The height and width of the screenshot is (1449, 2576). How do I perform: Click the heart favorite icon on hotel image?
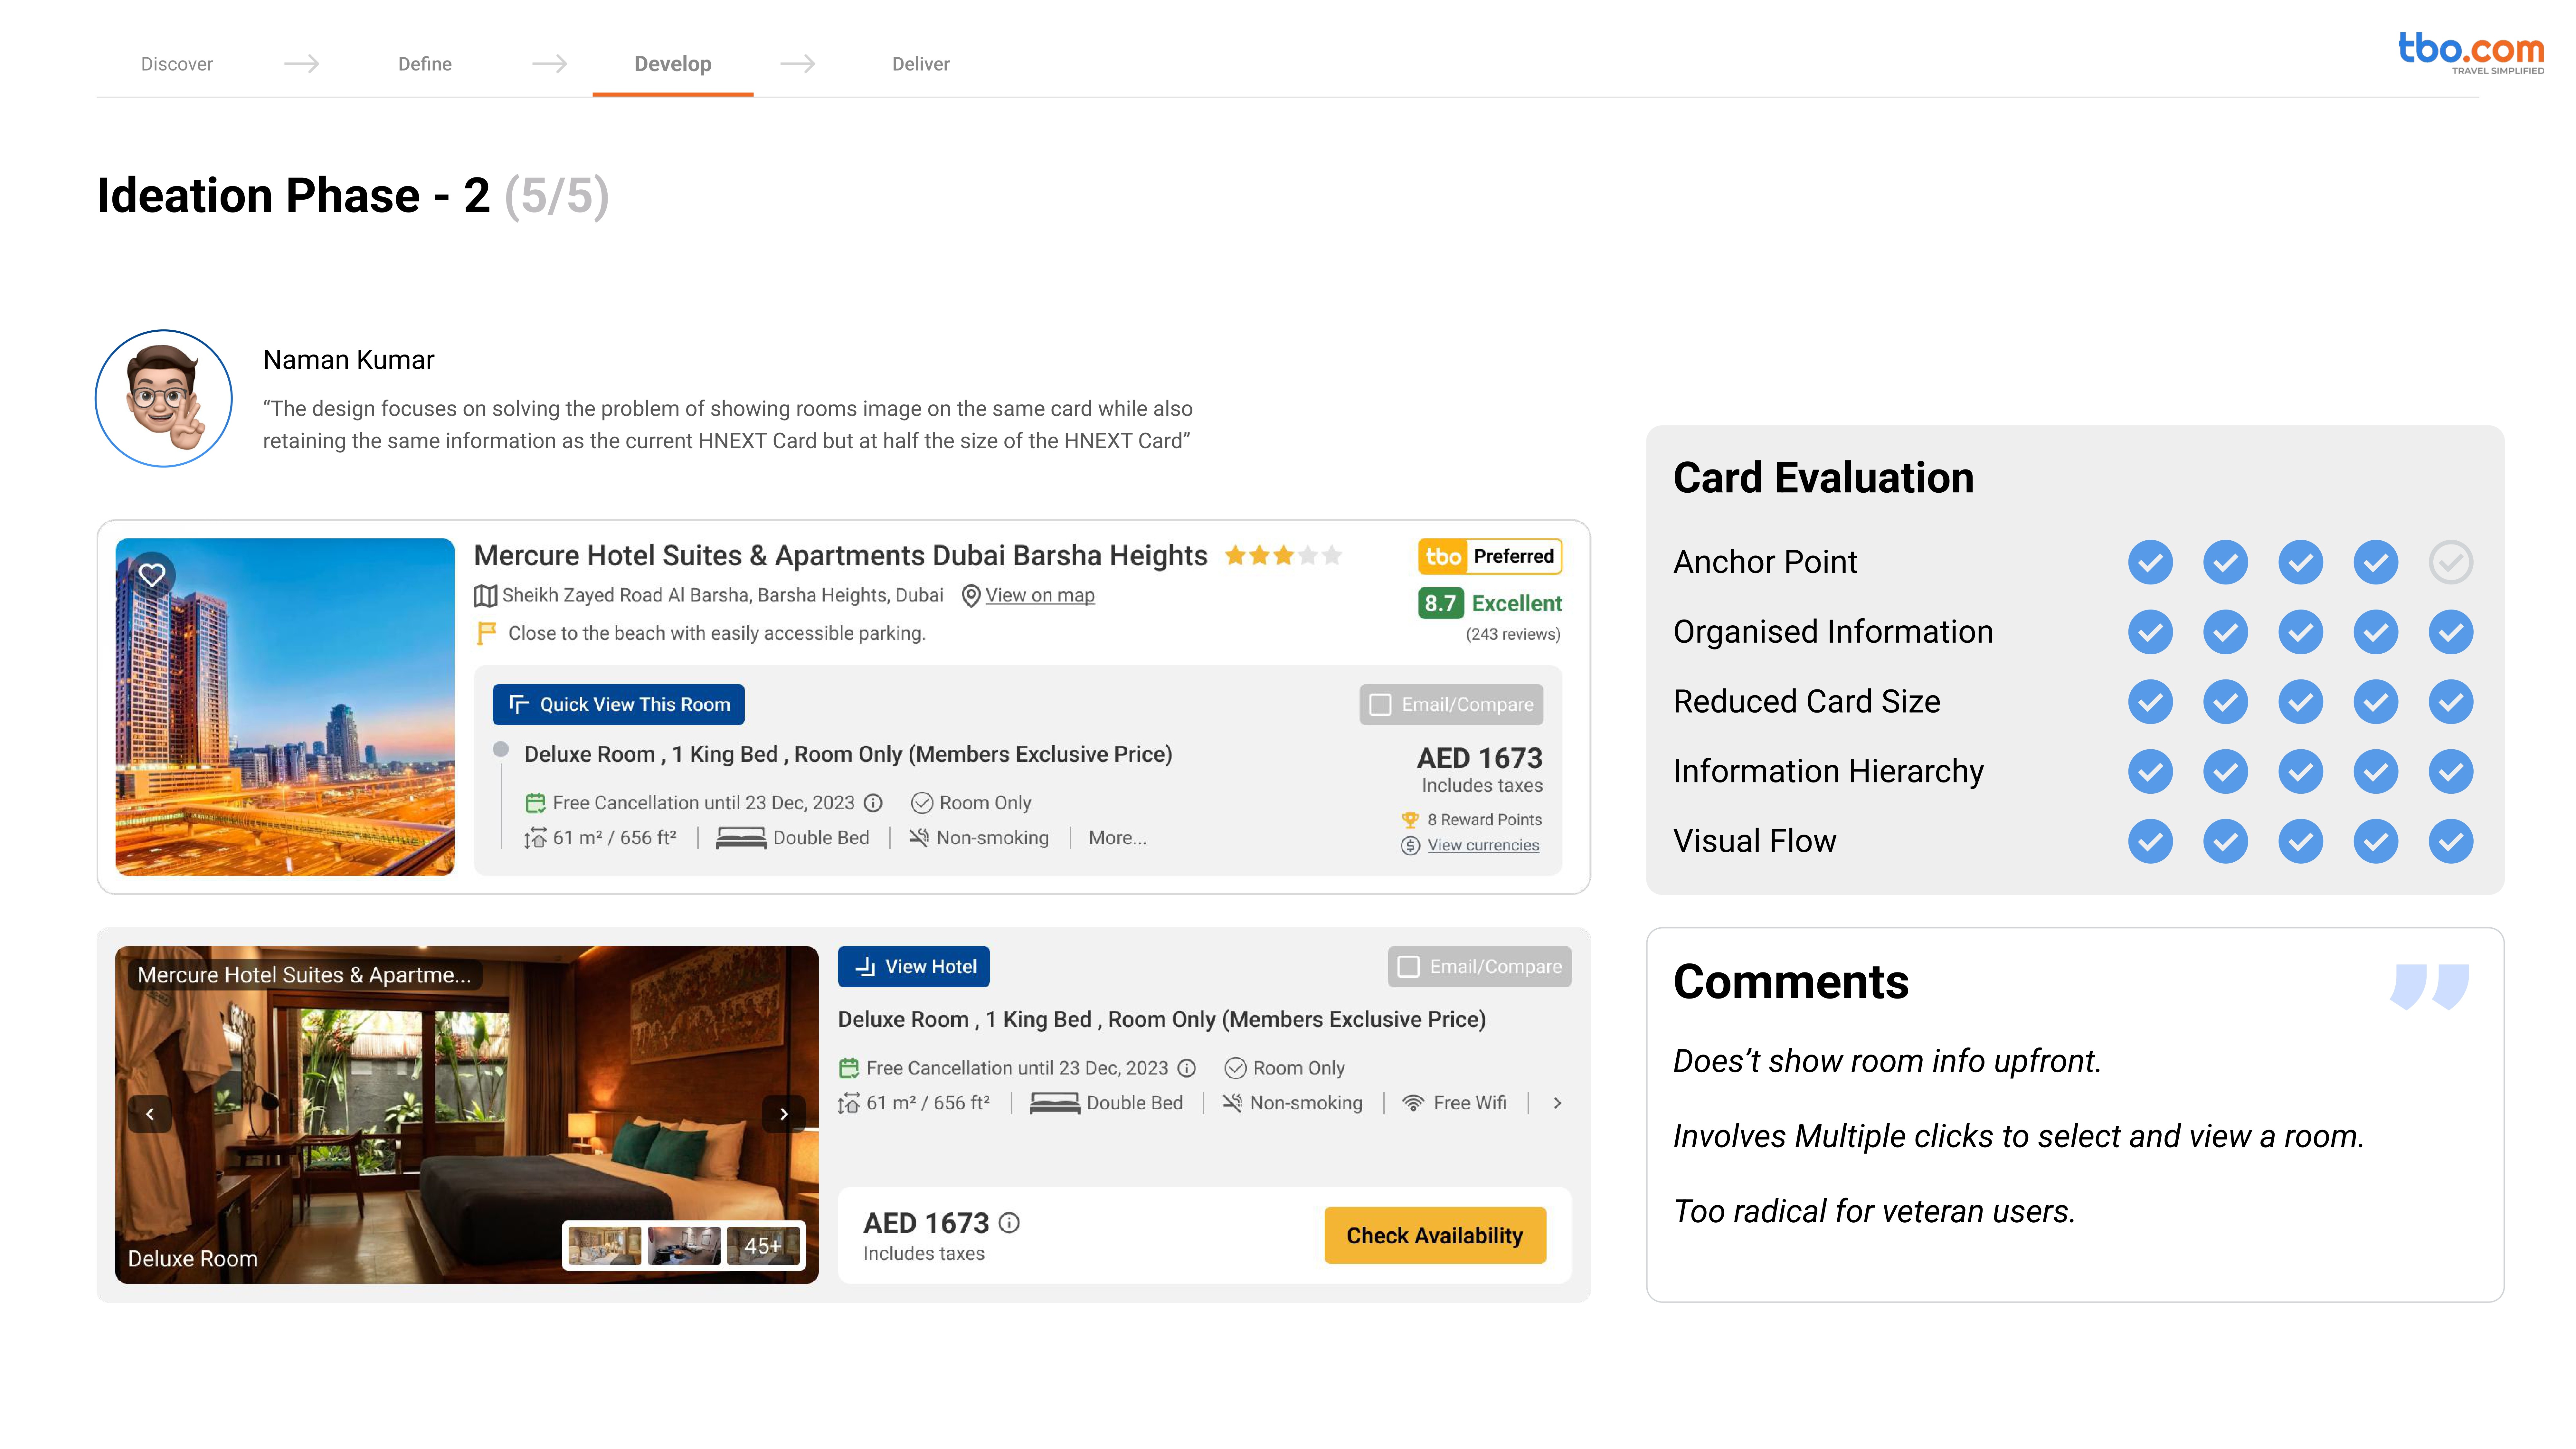click(x=152, y=575)
